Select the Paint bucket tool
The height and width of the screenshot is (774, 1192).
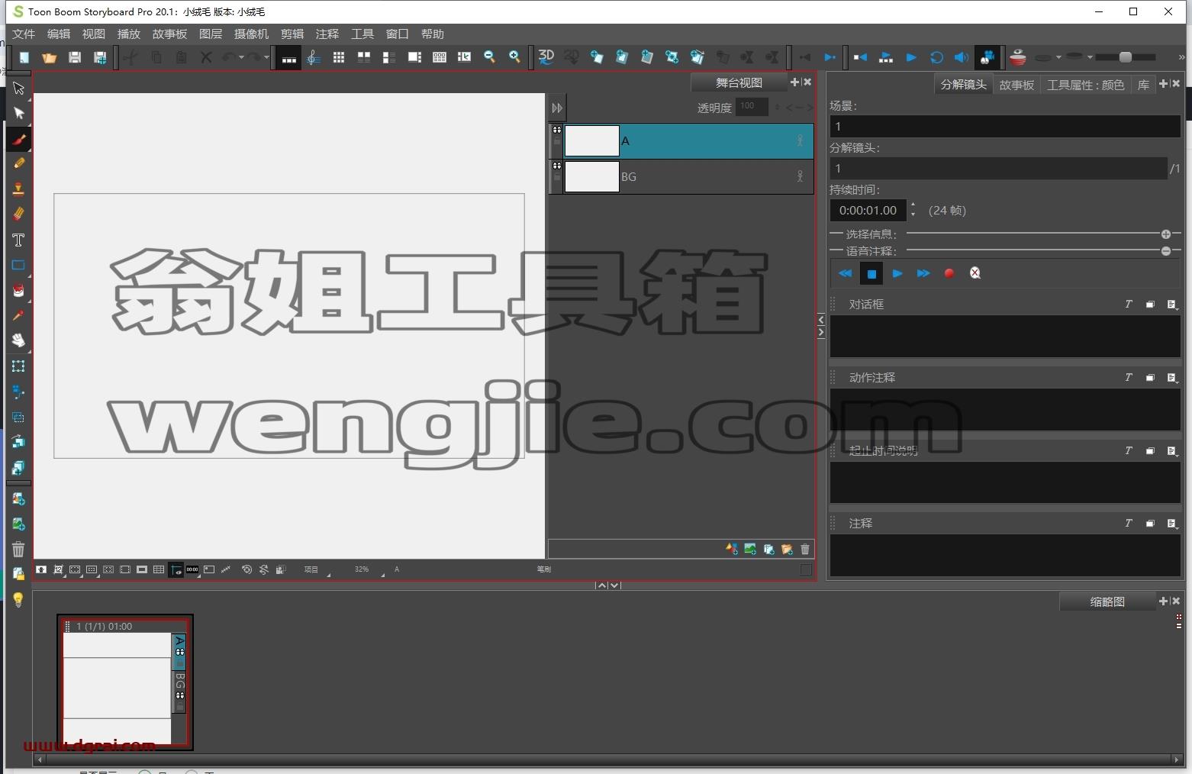point(19,290)
